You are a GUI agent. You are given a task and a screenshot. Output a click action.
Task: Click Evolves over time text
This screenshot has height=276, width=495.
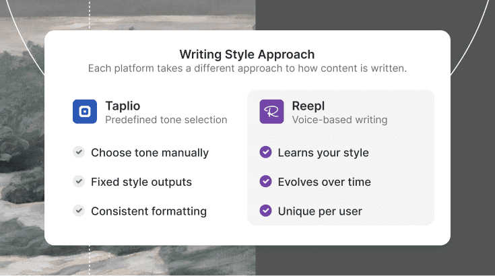tap(324, 182)
